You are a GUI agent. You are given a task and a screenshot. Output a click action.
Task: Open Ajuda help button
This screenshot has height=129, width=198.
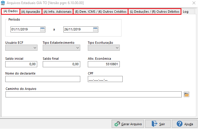(x=185, y=124)
